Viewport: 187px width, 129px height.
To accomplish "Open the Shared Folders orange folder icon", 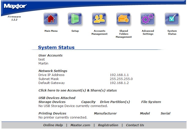I will [x=123, y=19].
